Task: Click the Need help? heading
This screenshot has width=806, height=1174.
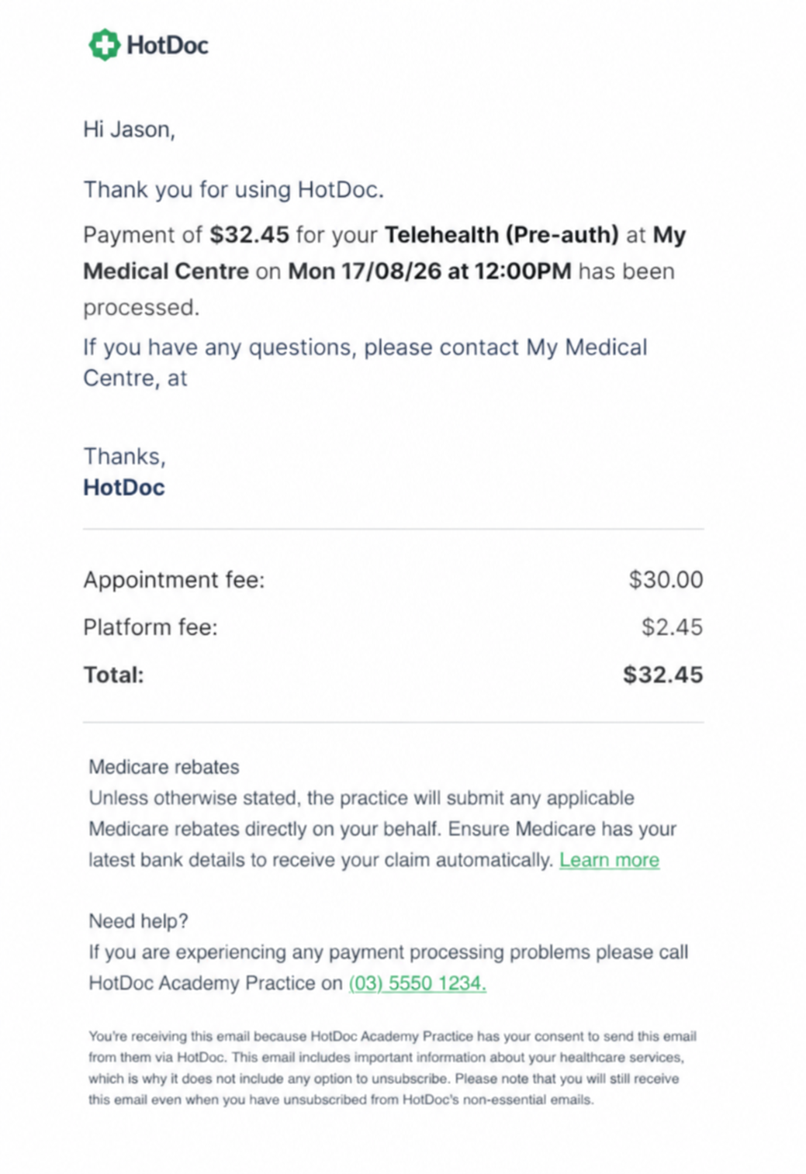Action: pyautogui.click(x=138, y=921)
